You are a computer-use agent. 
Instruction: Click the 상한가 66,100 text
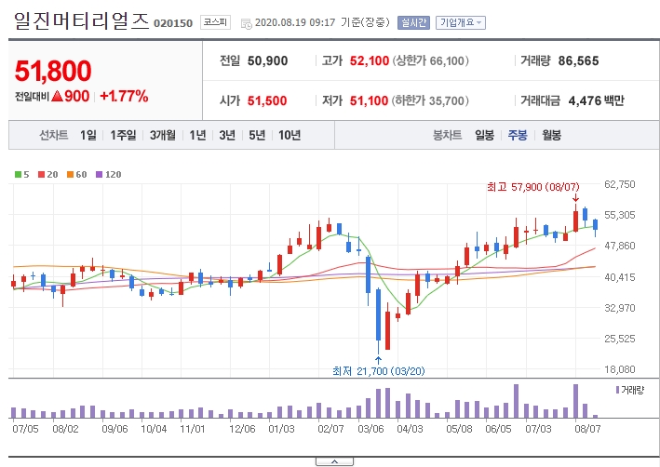[430, 61]
